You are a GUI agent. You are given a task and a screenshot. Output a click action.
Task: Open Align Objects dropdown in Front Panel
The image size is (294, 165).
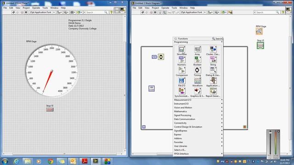[59, 12]
